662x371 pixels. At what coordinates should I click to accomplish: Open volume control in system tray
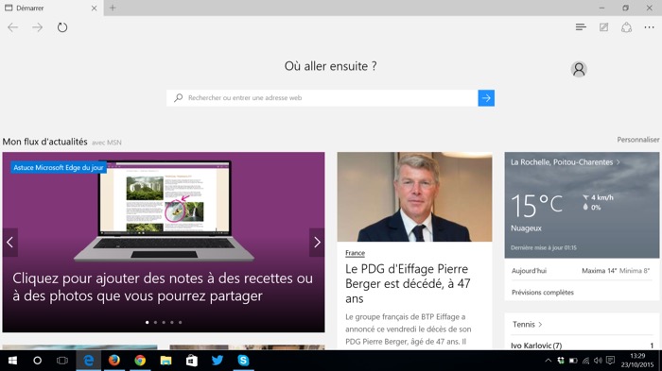pyautogui.click(x=598, y=361)
